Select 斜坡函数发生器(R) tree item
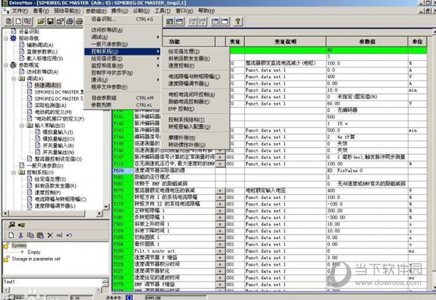Image resolution: width=436 pixels, height=300 pixels. pos(56,186)
